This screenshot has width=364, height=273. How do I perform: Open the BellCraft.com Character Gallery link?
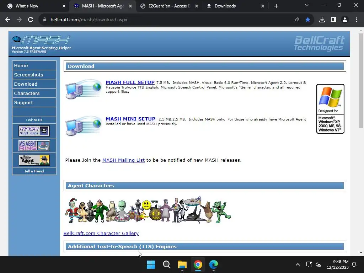point(101,233)
